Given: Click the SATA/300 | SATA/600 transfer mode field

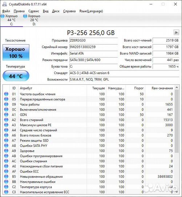Looking at the screenshot, I should point(93,60).
